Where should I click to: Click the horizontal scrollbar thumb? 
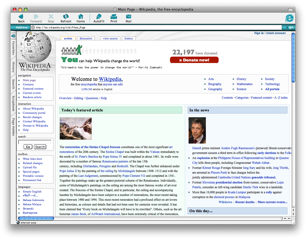point(36,218)
